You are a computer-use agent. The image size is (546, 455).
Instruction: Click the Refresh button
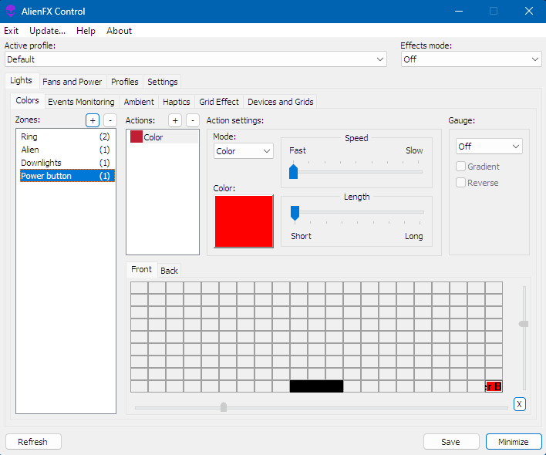(x=32, y=442)
